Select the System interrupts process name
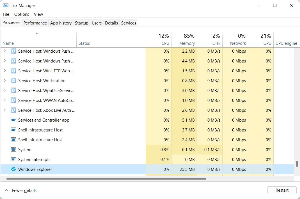Image resolution: width=300 pixels, height=199 pixels. 34,160
